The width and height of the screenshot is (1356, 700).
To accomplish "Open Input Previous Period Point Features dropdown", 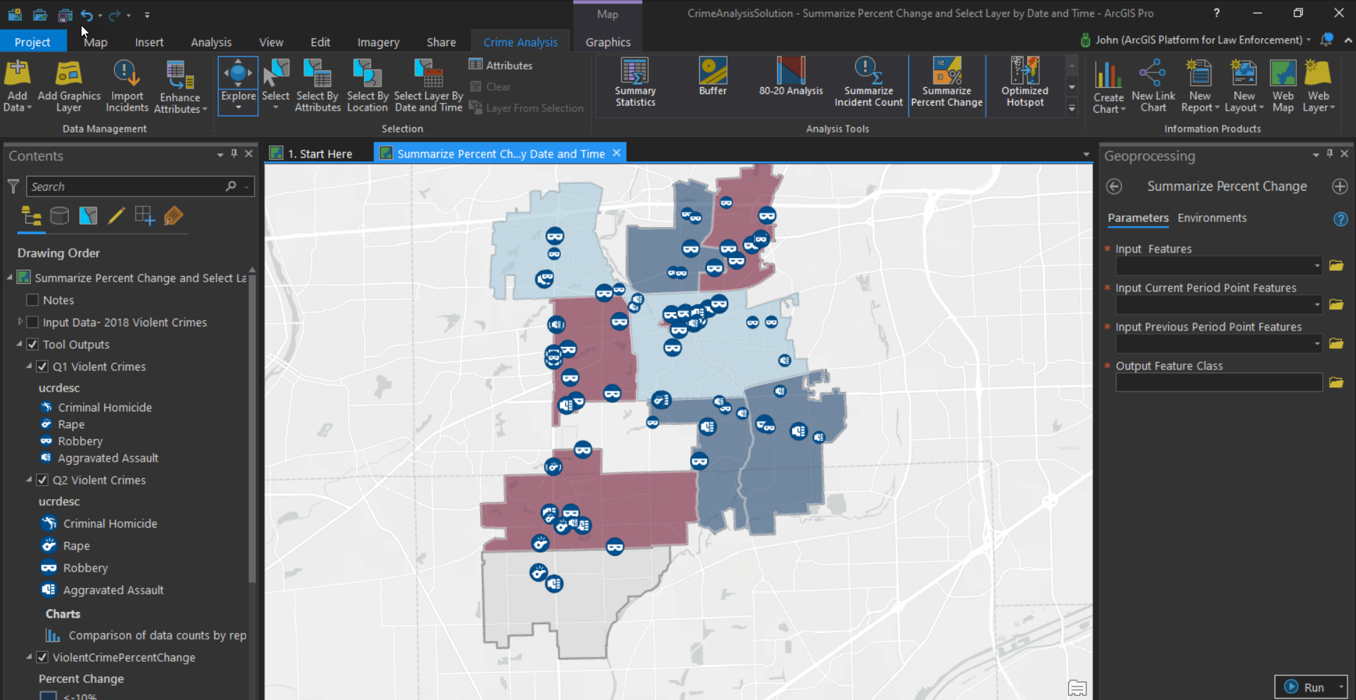I will click(1317, 344).
